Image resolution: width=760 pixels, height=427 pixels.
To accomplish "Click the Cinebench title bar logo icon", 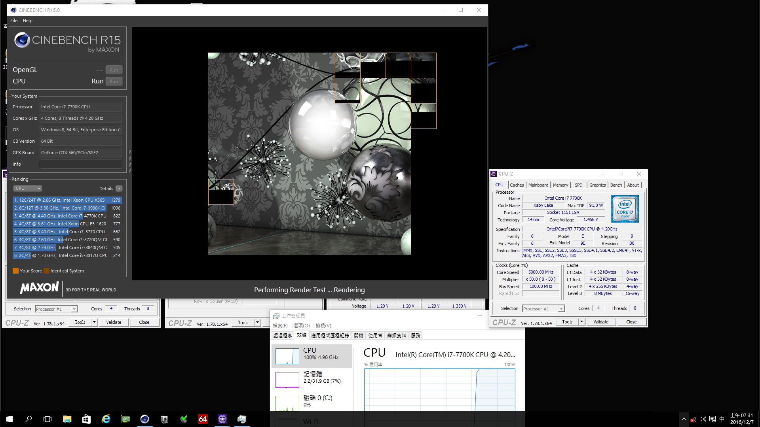I will [13, 10].
